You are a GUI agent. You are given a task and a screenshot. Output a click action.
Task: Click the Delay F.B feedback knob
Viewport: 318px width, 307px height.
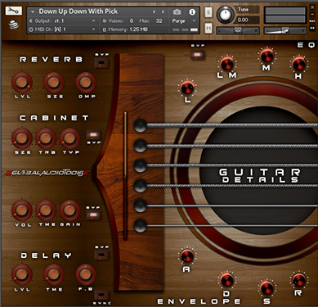86,274
